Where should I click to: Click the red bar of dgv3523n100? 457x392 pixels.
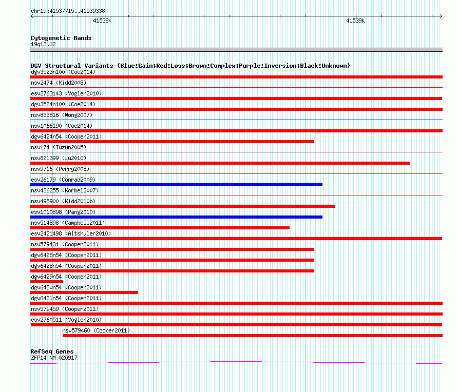pyautogui.click(x=236, y=77)
